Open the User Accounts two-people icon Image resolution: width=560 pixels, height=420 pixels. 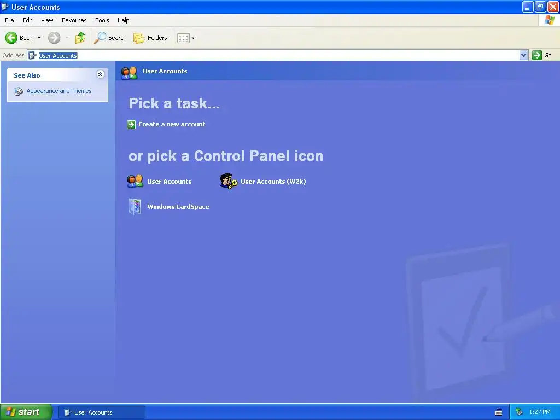[135, 182]
